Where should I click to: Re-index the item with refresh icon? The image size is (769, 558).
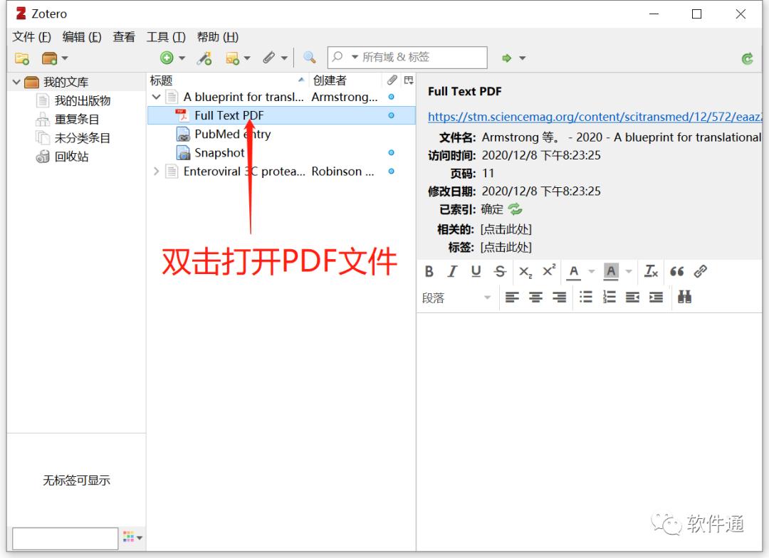[516, 209]
